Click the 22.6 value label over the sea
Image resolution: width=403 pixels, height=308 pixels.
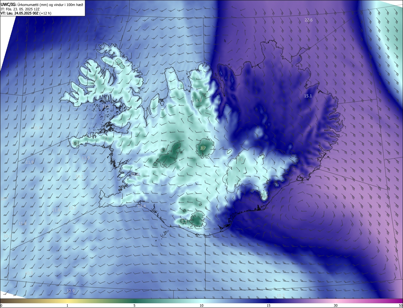coord(309,20)
